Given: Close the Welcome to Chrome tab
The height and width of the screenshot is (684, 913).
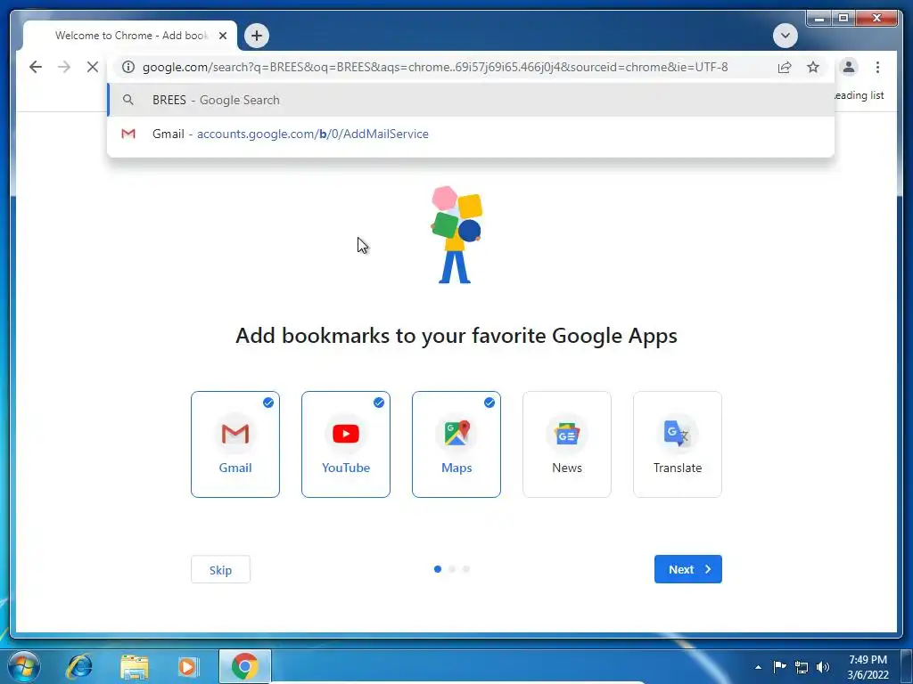Looking at the screenshot, I should (223, 36).
